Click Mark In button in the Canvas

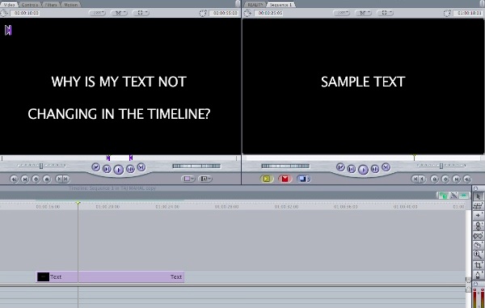click(415, 179)
